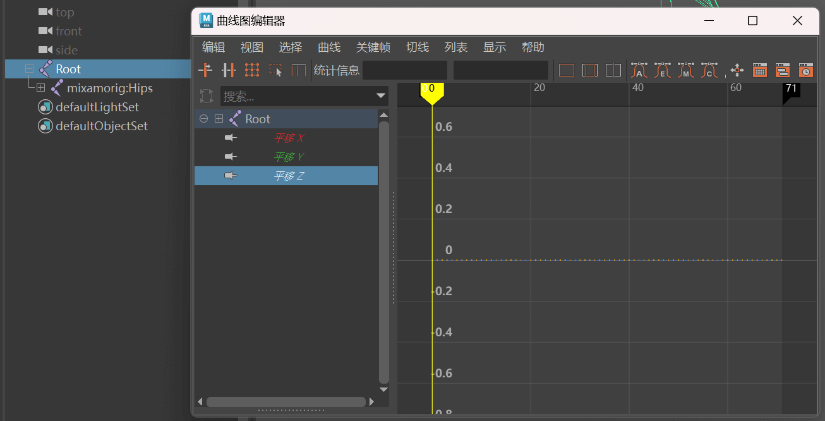The width and height of the screenshot is (825, 421).
Task: Select defaultObjectSet in the Outliner
Action: click(102, 126)
